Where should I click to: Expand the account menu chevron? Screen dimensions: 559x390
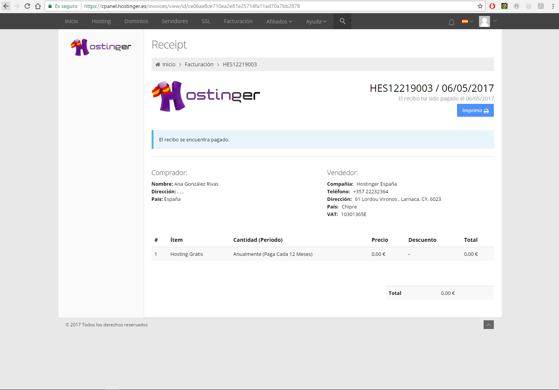(495, 21)
